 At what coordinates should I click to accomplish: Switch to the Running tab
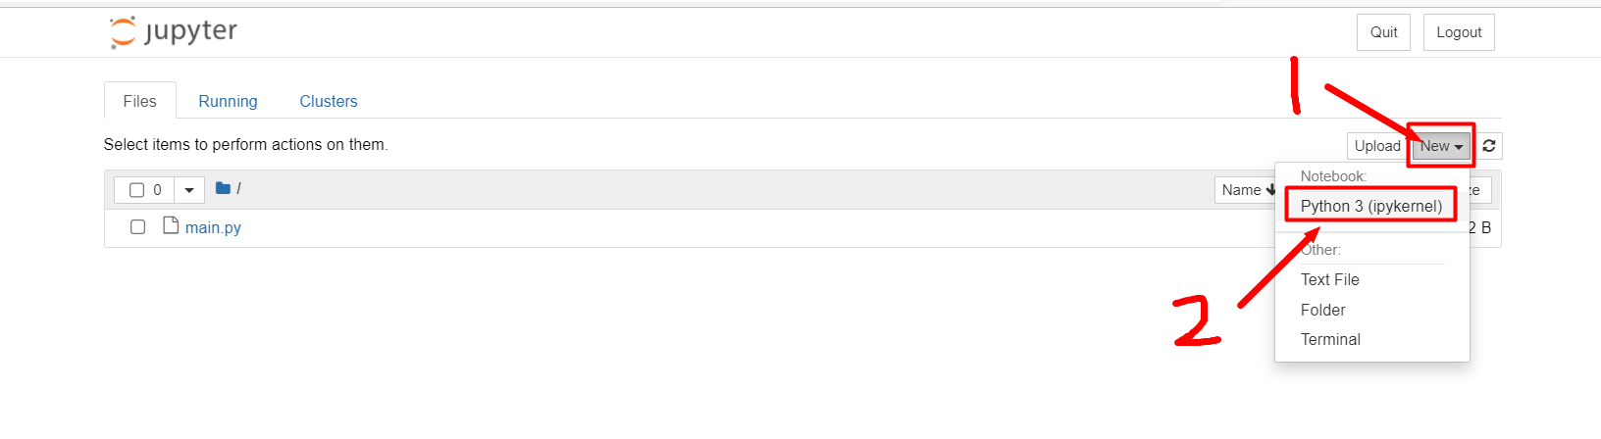click(x=228, y=101)
